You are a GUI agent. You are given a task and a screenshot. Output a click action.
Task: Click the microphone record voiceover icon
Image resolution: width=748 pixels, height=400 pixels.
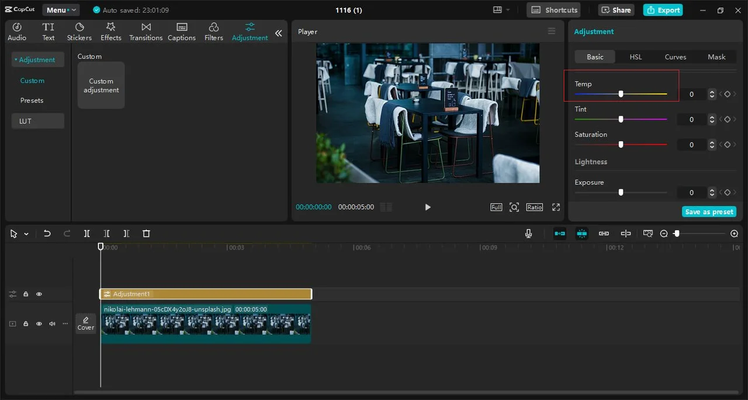coord(528,234)
